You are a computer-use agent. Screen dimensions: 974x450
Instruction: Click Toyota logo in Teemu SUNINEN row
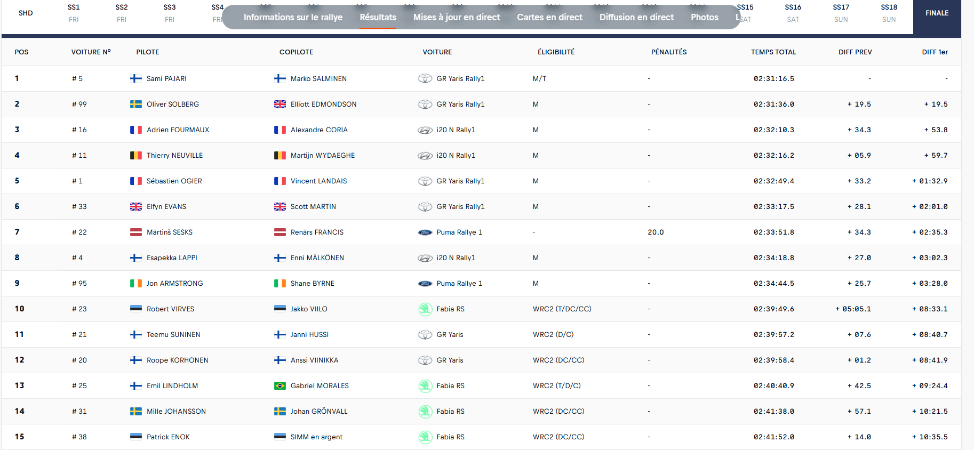click(x=425, y=334)
